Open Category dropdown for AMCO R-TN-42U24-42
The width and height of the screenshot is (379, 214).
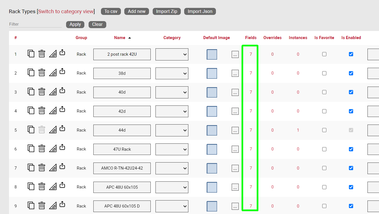click(x=172, y=168)
